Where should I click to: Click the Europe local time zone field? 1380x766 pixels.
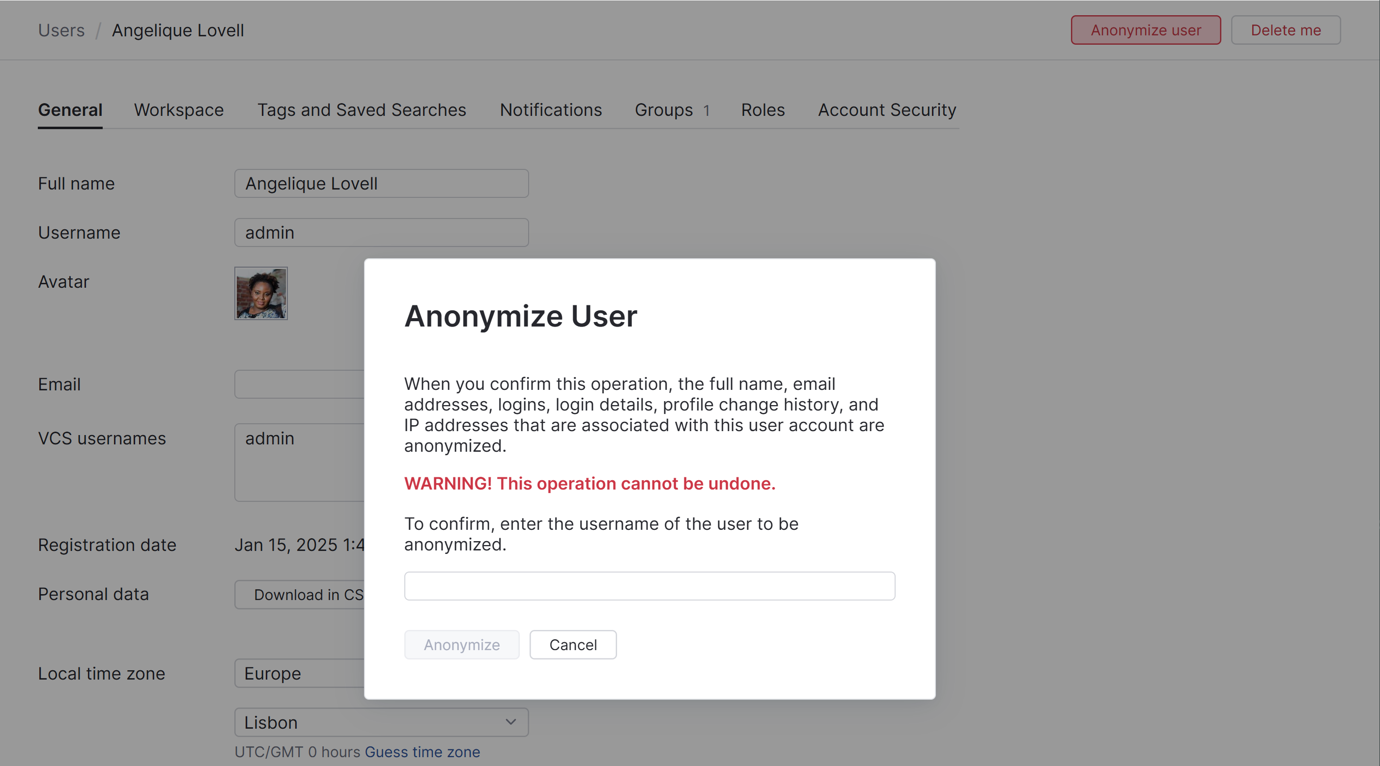tap(300, 673)
